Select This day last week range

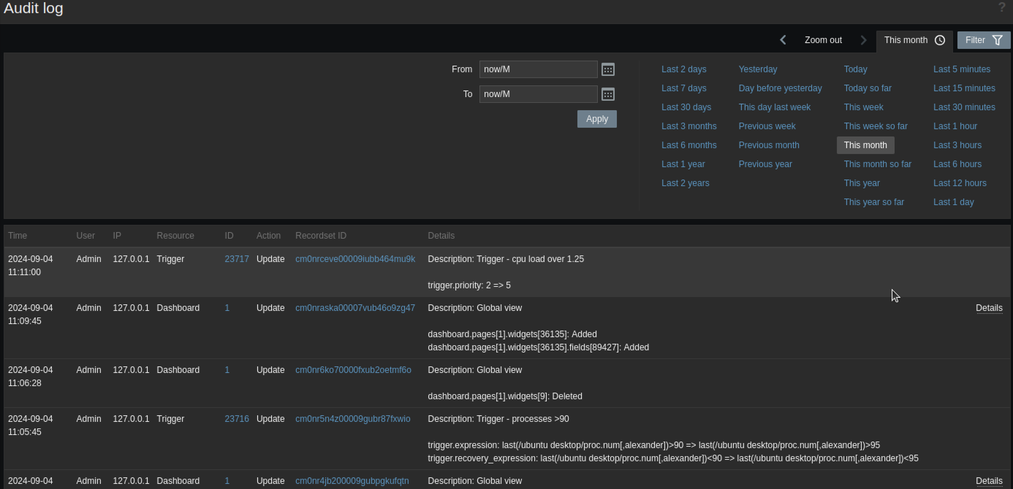(774, 107)
